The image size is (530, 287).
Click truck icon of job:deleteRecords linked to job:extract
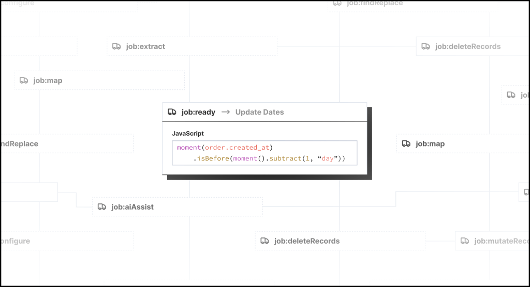(x=425, y=46)
